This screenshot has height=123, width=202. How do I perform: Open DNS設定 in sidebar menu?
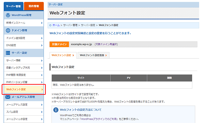click(24, 45)
